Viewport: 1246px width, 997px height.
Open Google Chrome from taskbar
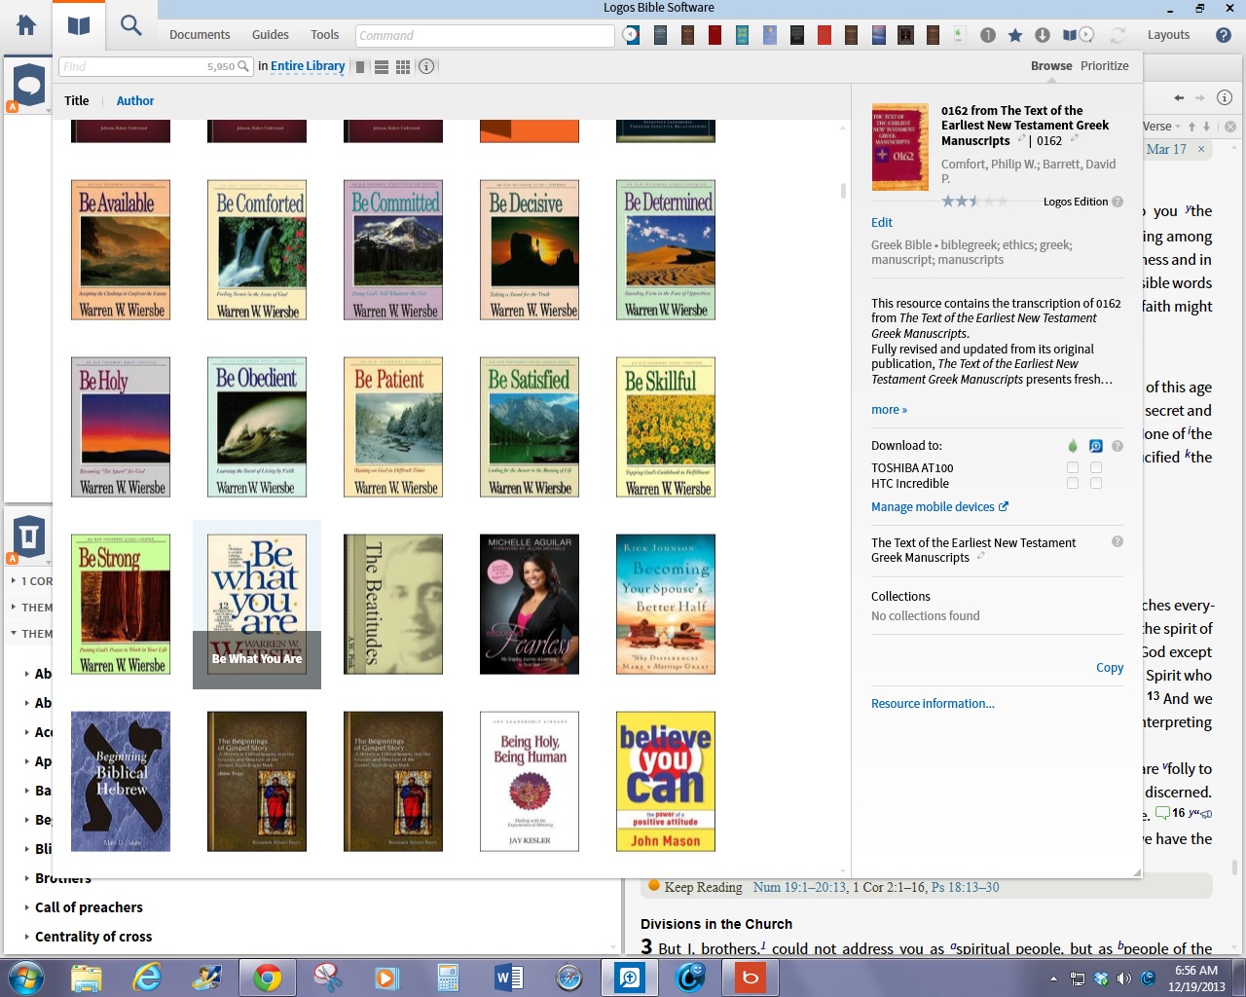pos(268,978)
